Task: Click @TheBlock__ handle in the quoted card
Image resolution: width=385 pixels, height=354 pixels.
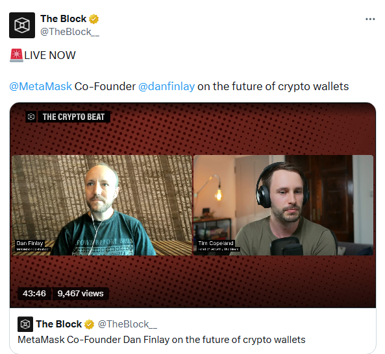Action: click(127, 324)
